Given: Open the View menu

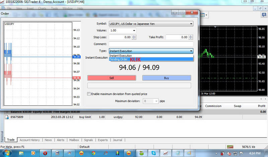Looking at the screenshot, I should (x=19, y=8).
